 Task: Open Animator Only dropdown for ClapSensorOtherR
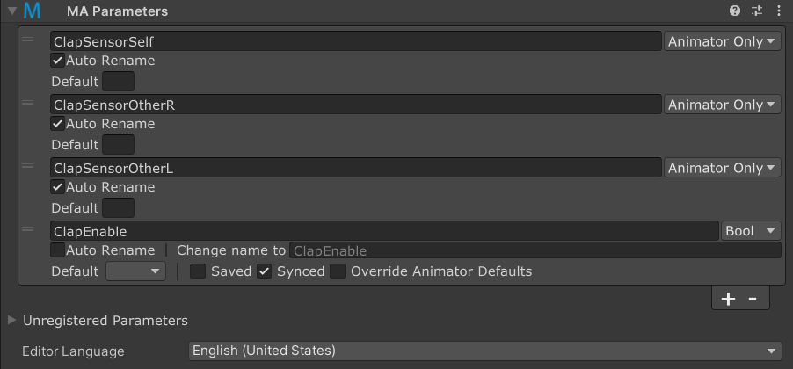click(722, 105)
